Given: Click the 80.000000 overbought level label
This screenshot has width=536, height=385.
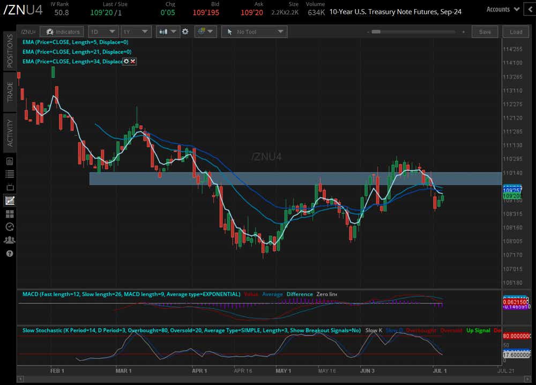Looking at the screenshot, I should [517, 336].
